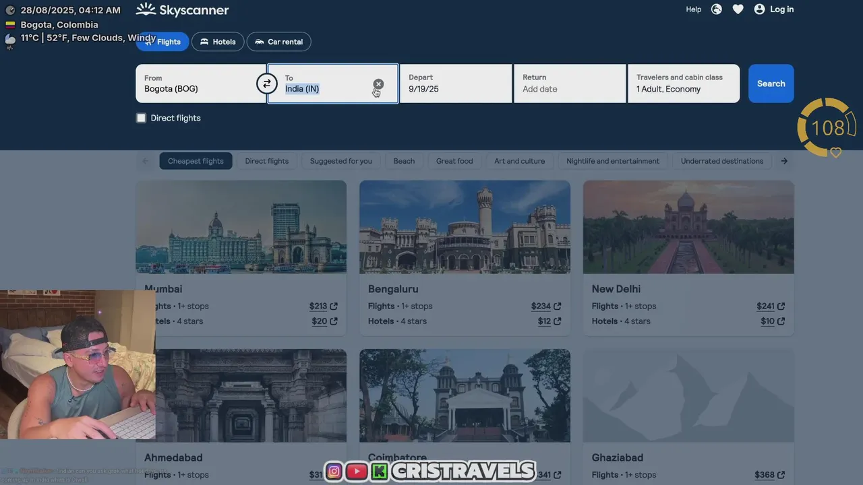Select the Nightlife and entertainment chip
Screen dimensions: 863x485
coord(613,161)
